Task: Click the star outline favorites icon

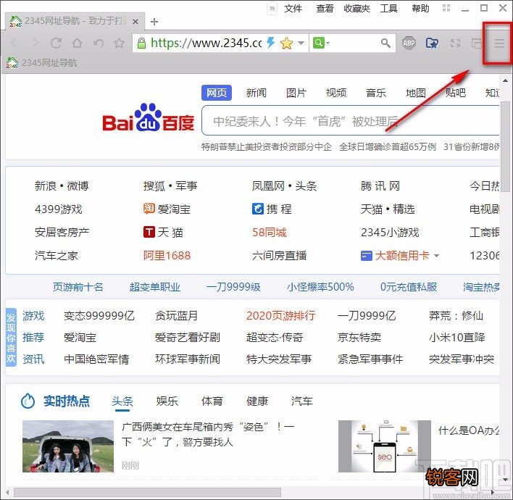Action: coord(119,43)
